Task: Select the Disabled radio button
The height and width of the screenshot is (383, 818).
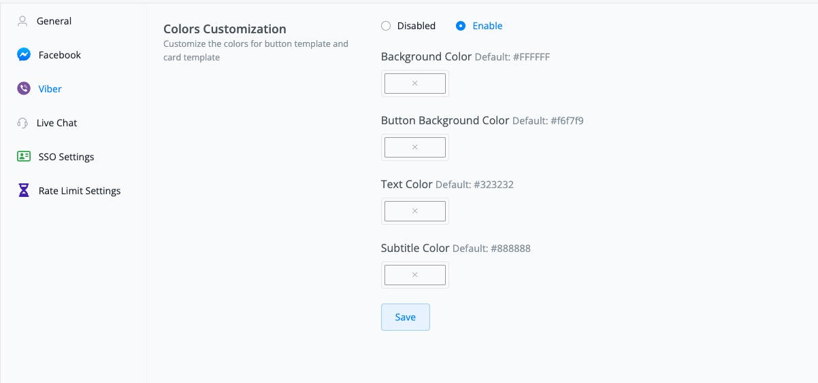Action: tap(386, 26)
